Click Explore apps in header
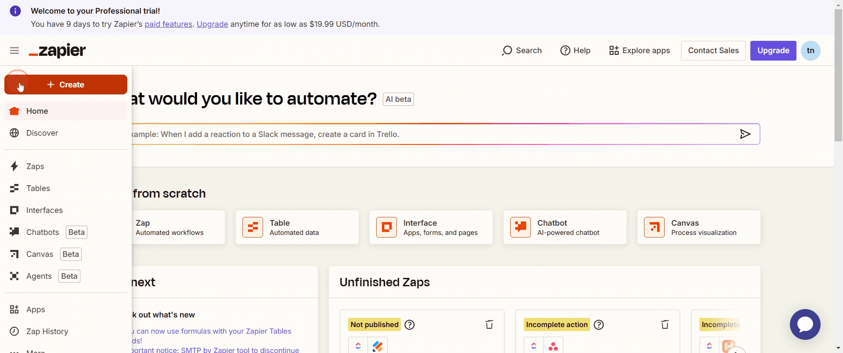The height and width of the screenshot is (353, 843). [639, 50]
